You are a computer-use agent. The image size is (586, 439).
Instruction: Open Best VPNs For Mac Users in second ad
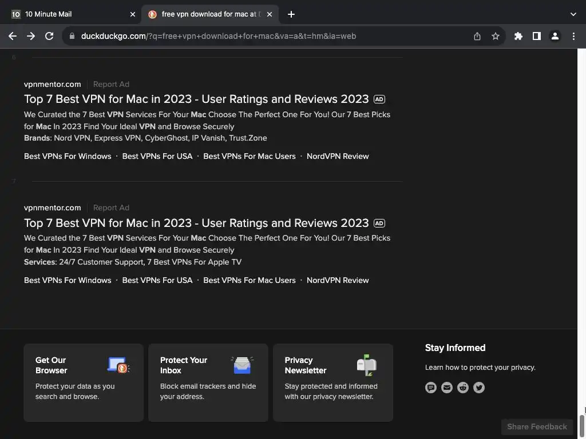[250, 280]
